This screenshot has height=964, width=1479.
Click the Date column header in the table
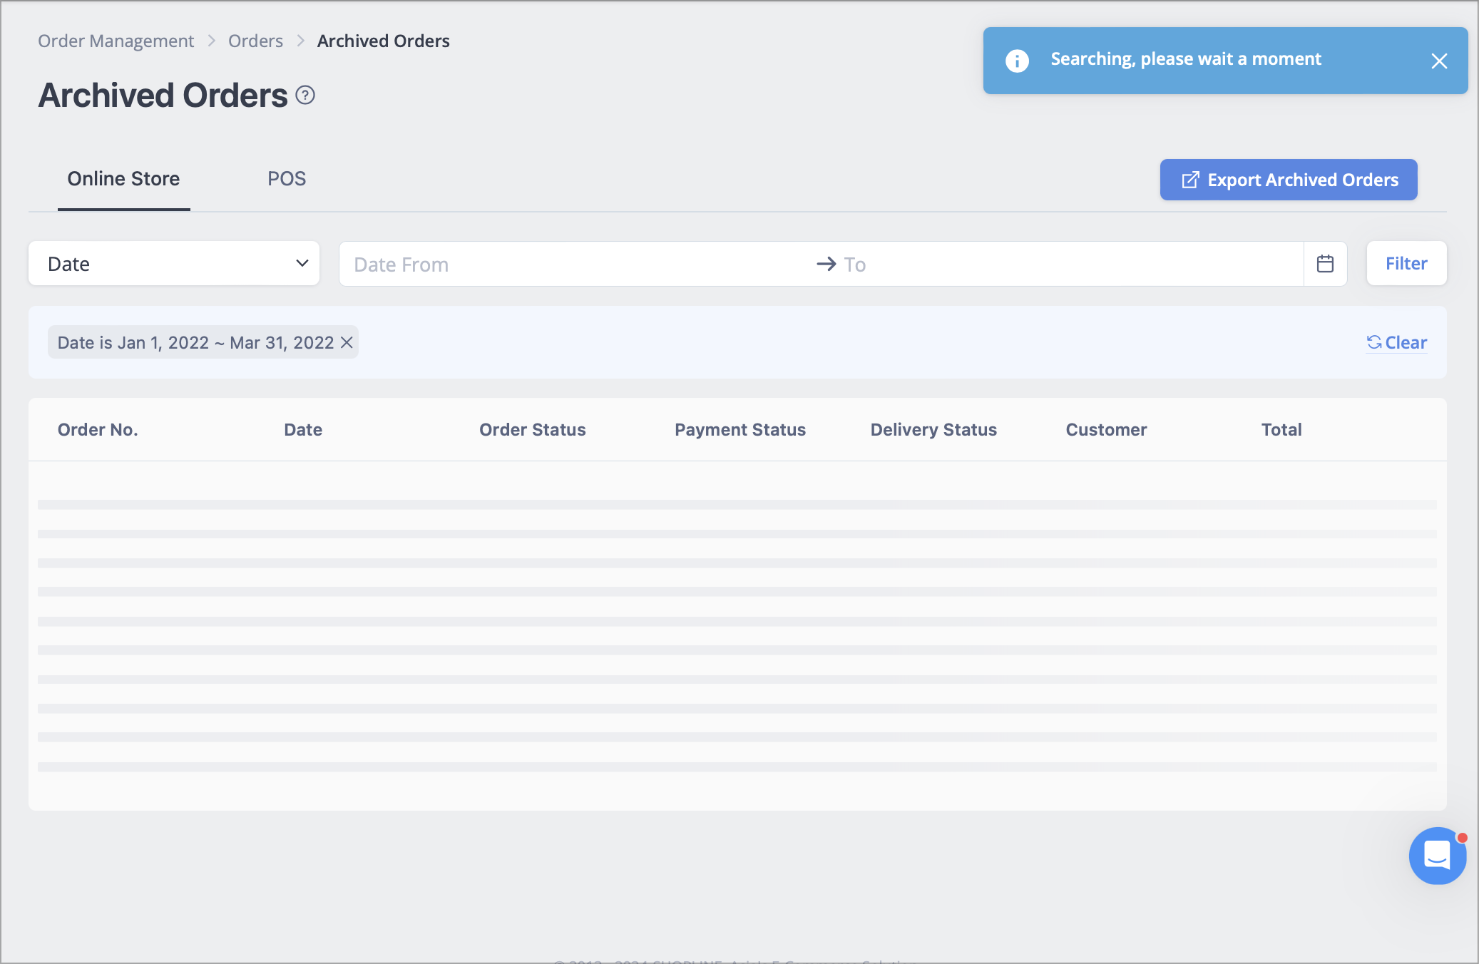pyautogui.click(x=303, y=430)
